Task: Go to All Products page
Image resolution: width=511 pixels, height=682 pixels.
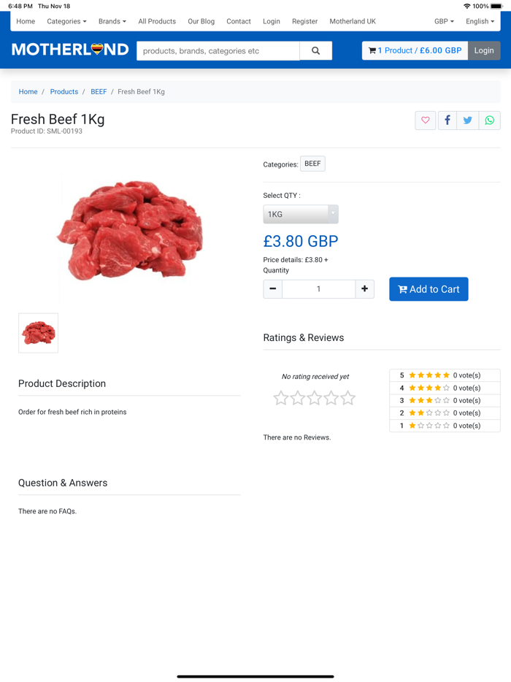Action: click(157, 22)
